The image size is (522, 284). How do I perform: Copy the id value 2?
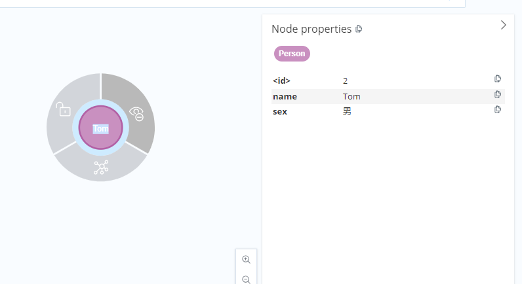pos(497,79)
